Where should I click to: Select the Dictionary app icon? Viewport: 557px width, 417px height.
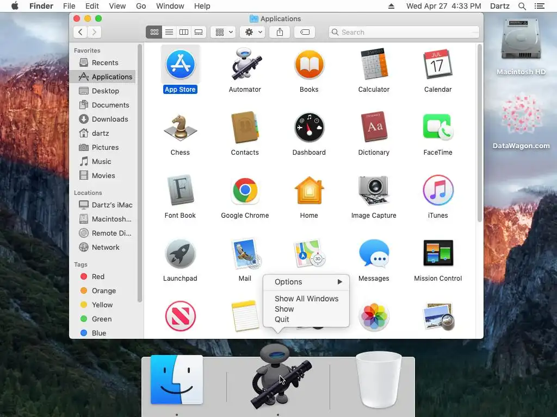click(374, 127)
